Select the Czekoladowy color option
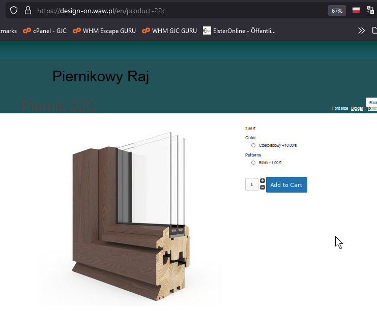This screenshot has height=313, width=377. 253,145
